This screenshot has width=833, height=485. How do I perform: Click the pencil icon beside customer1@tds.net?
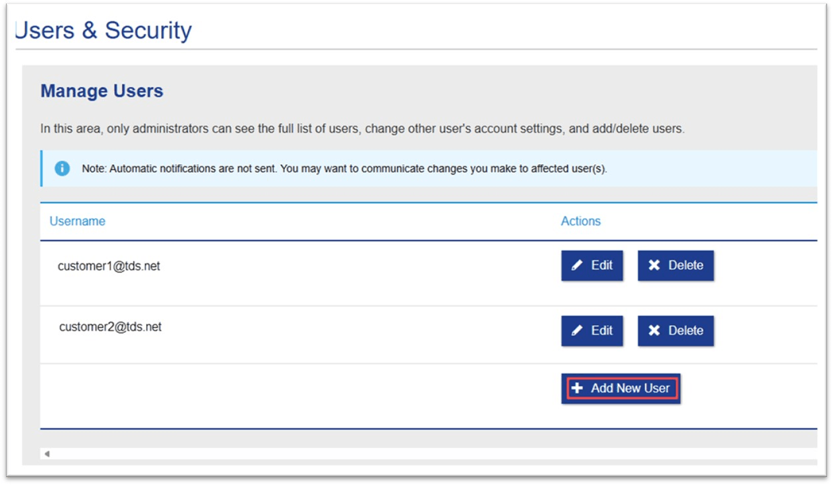click(577, 265)
